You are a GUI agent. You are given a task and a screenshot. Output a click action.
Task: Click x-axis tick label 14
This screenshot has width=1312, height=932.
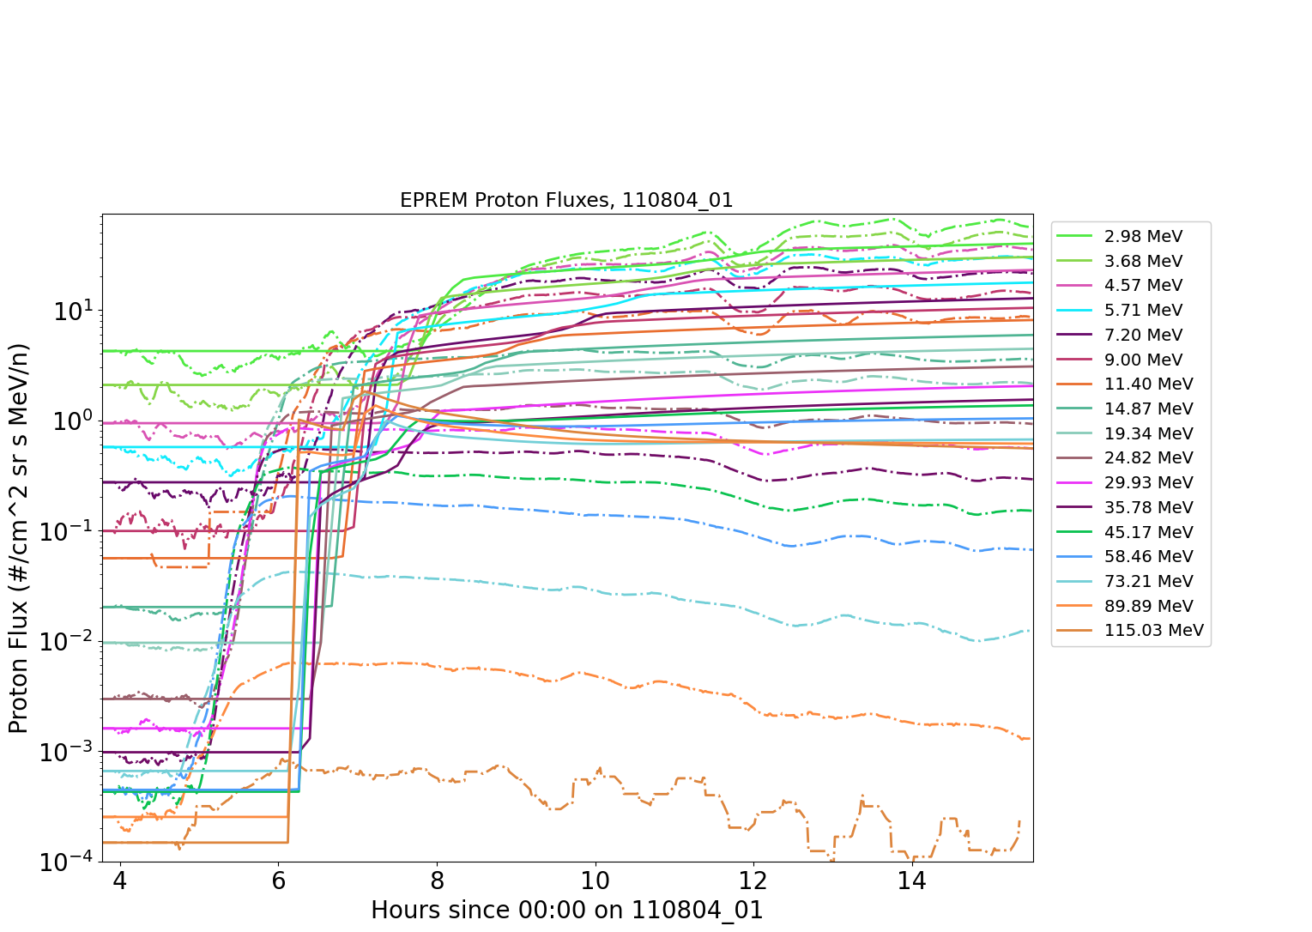912,881
